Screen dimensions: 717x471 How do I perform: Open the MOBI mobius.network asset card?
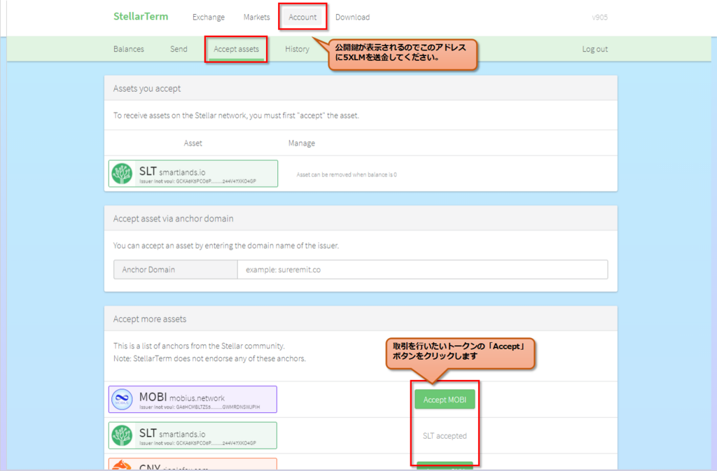pos(193,400)
